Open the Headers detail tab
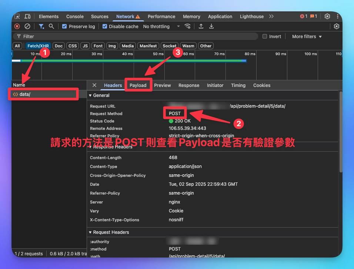This screenshot has height=269, width=354. pos(113,85)
